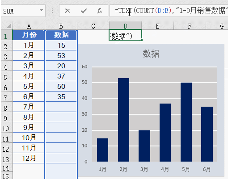Viewport: 228px width, 179px height.
Task: Click the cell with value 53
Action: click(x=61, y=55)
